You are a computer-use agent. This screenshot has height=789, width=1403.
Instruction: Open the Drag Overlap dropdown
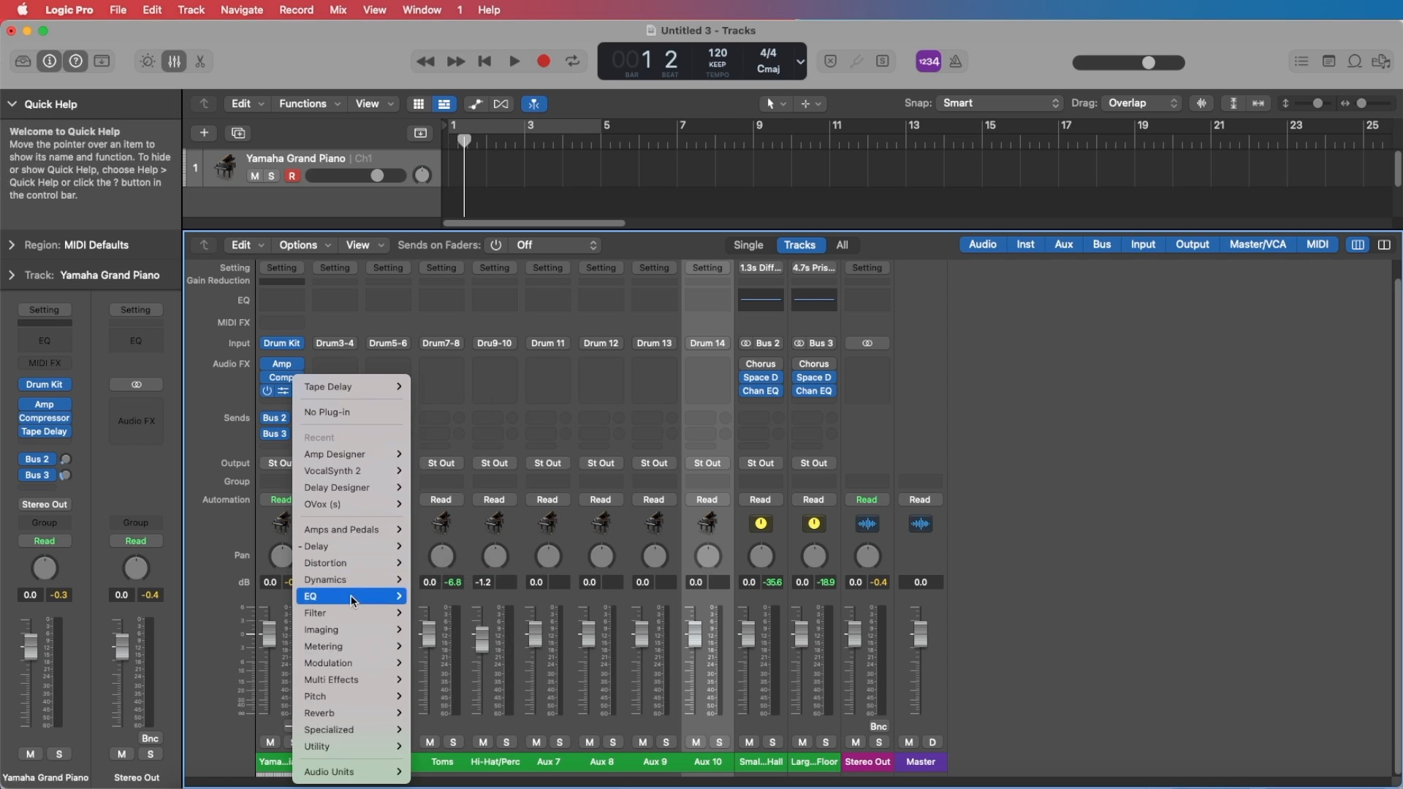(x=1142, y=104)
